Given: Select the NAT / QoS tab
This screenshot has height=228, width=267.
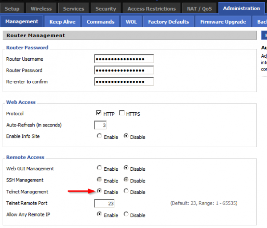Looking at the screenshot, I should (200, 8).
